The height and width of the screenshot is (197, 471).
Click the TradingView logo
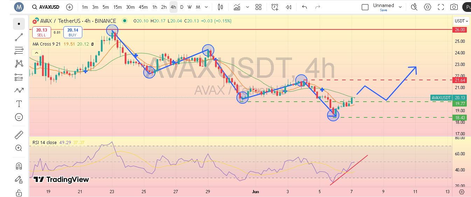61,179
